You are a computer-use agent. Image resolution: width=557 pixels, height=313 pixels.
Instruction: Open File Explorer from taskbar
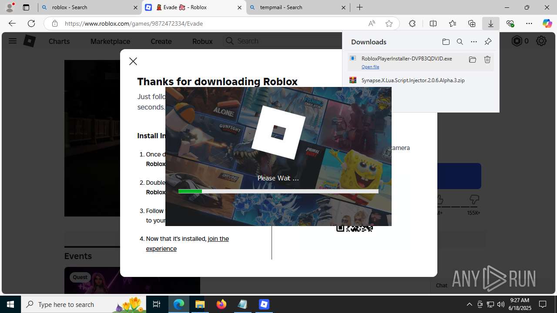(x=200, y=304)
